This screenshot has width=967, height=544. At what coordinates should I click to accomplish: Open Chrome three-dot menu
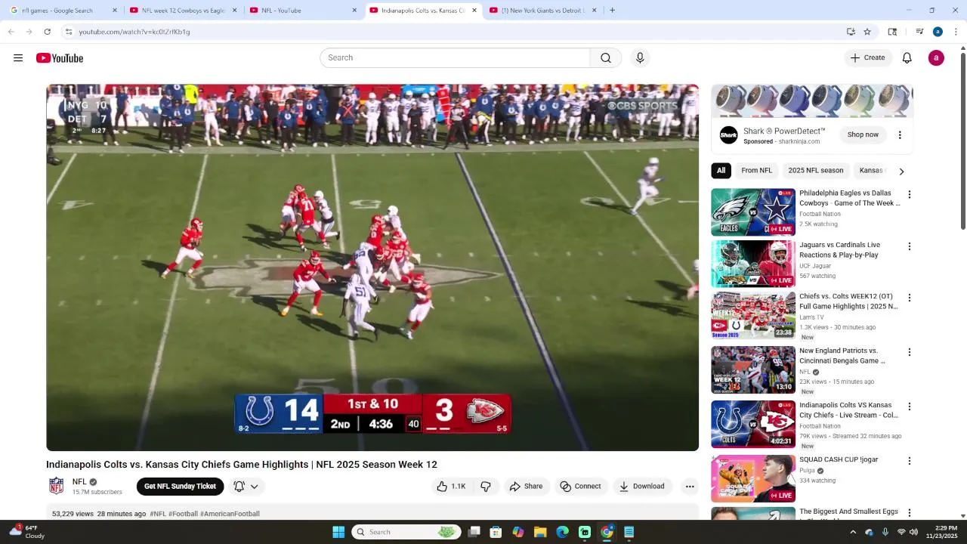coord(956,32)
